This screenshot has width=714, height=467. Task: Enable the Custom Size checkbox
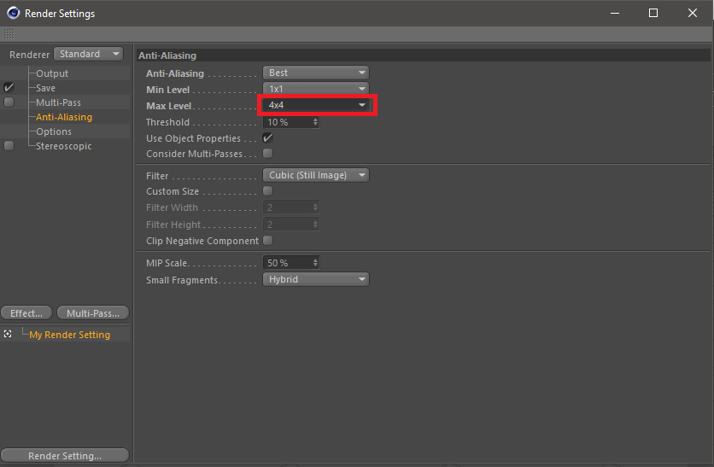tap(268, 191)
